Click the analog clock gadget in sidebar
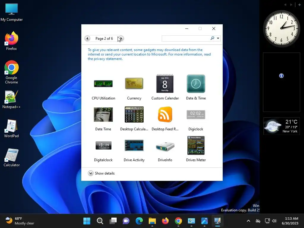Image resolution: width=304 pixels, height=228 pixels. point(281,28)
